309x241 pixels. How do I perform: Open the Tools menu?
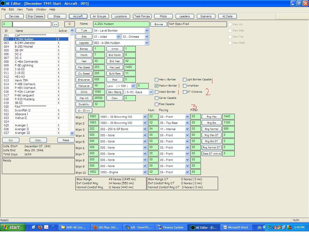click(x=29, y=9)
